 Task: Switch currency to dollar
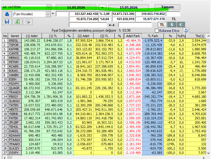coord(172,25)
